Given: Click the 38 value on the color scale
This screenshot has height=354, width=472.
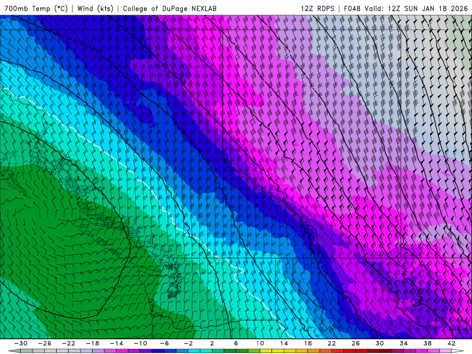Looking at the screenshot, I should click(x=427, y=343).
